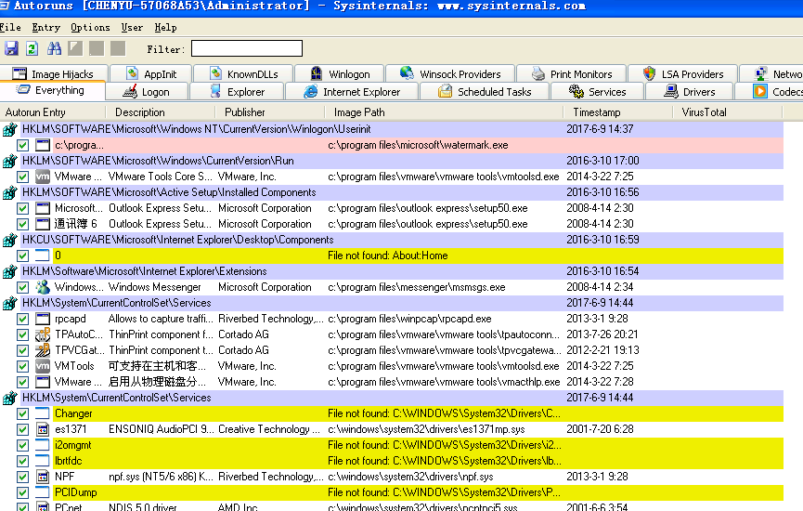Click the registry icon beside Active Setup key
803x511 pixels.
(9, 192)
